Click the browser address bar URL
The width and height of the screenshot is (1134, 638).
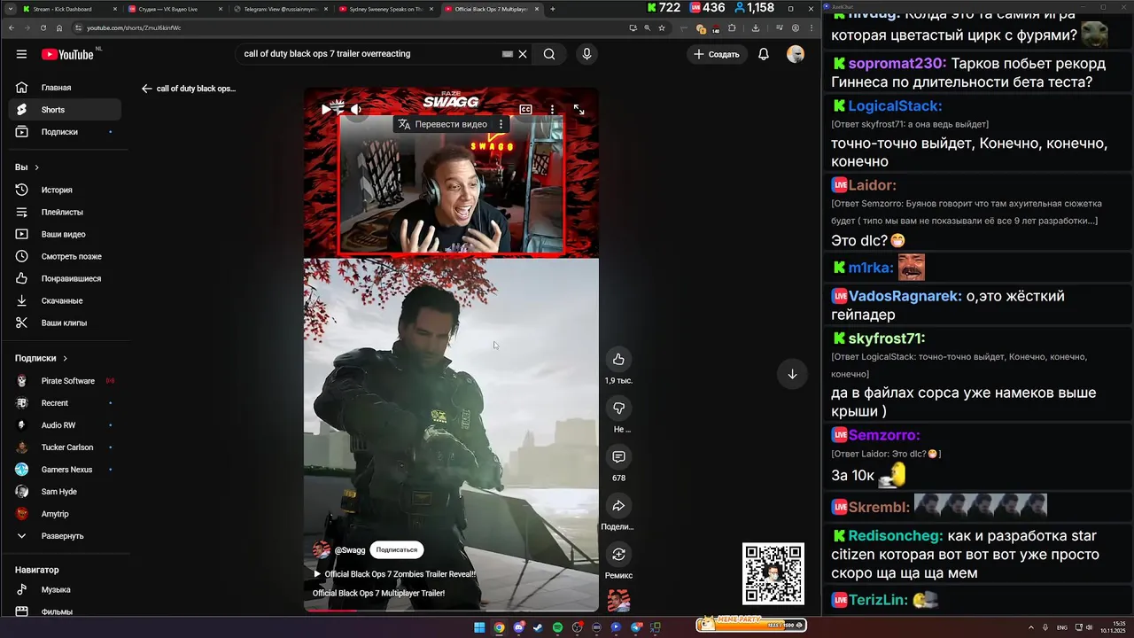click(x=134, y=27)
